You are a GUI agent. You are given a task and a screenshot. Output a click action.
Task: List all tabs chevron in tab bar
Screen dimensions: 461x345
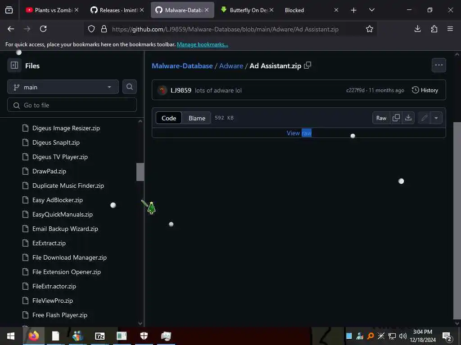click(371, 10)
